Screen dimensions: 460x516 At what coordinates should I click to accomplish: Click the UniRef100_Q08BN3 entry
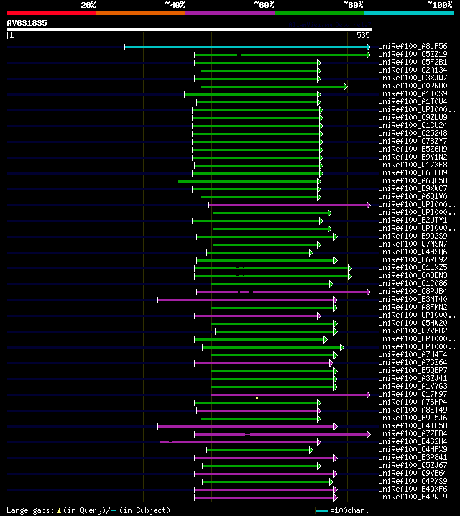point(413,275)
